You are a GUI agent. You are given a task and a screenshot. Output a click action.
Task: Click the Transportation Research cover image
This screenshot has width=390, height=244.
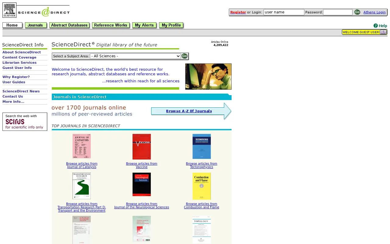(82, 186)
